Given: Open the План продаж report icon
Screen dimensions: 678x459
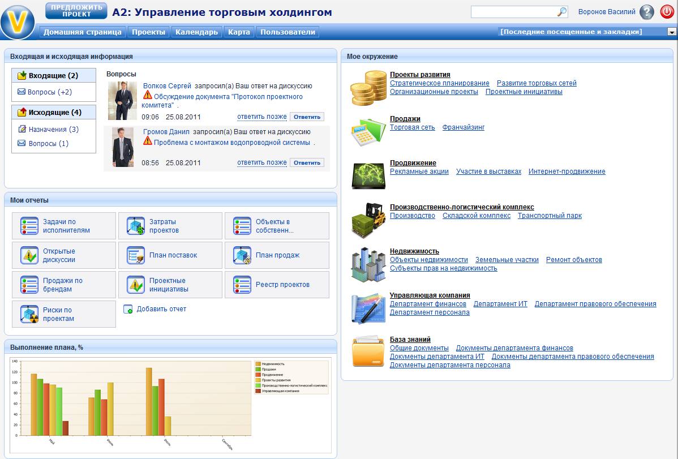Looking at the screenshot, I should point(242,255).
